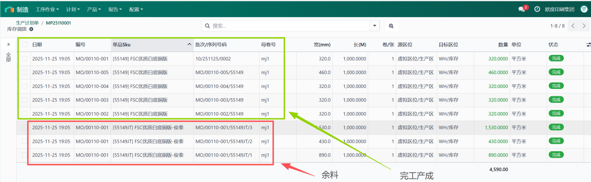Click the gear icon beside 库存调拨

click(x=31, y=29)
